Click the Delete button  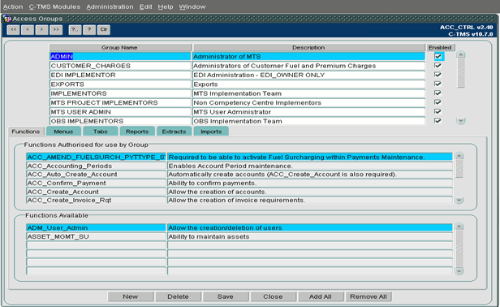[x=178, y=296]
